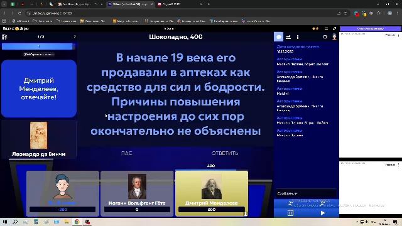Open the three-dot menu of the upper right panel
The image size is (402, 226).
(398, 35)
